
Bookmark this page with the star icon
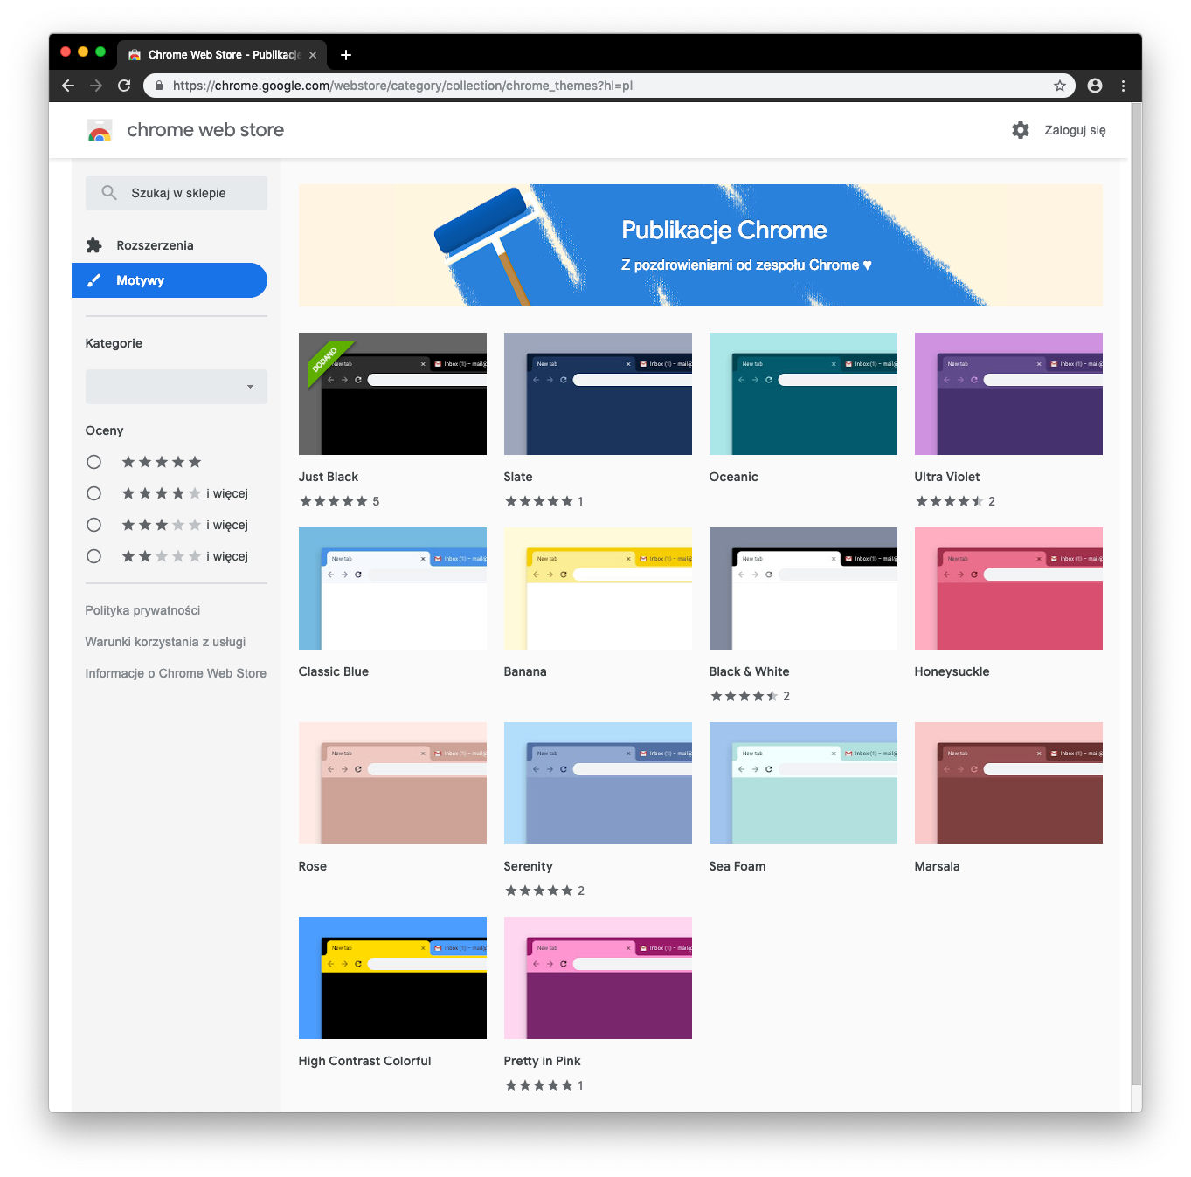click(x=1060, y=86)
